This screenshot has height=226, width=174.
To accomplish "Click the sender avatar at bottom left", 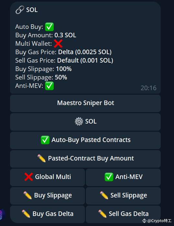I will coord(3,214).
